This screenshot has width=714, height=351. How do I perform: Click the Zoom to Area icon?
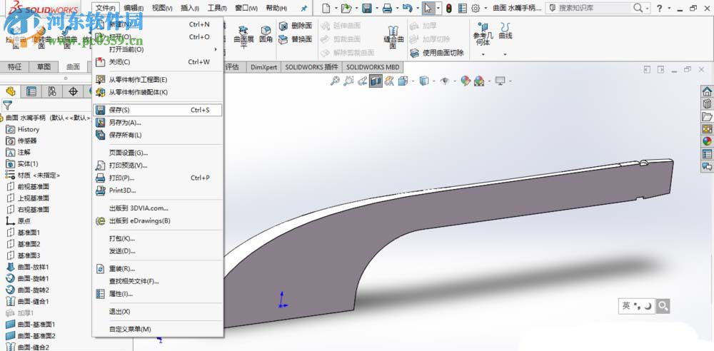pyautogui.click(x=349, y=81)
